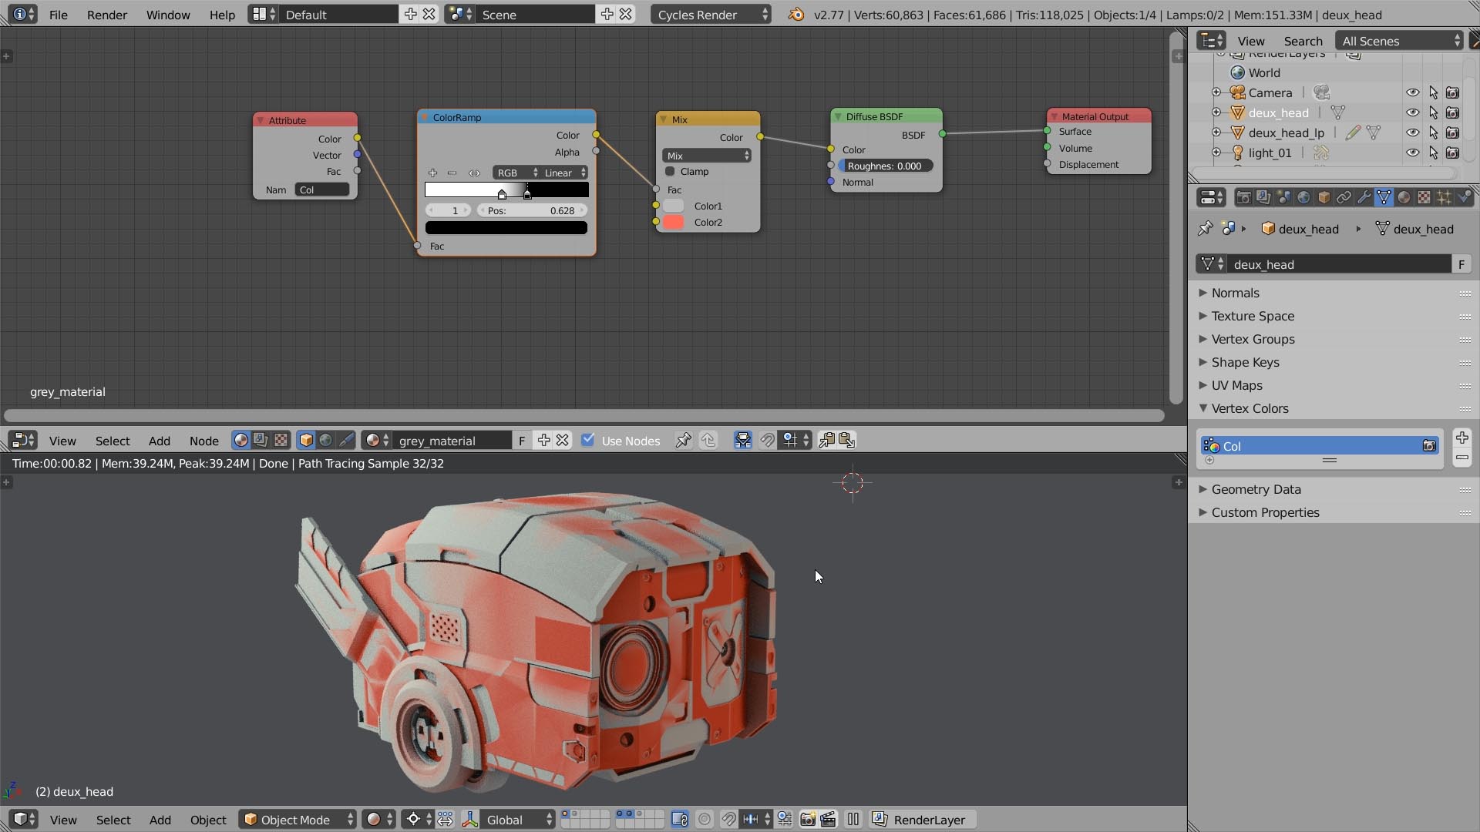This screenshot has height=832, width=1480.
Task: Click the pin icon in properties breadcrumb
Action: pos(1206,229)
